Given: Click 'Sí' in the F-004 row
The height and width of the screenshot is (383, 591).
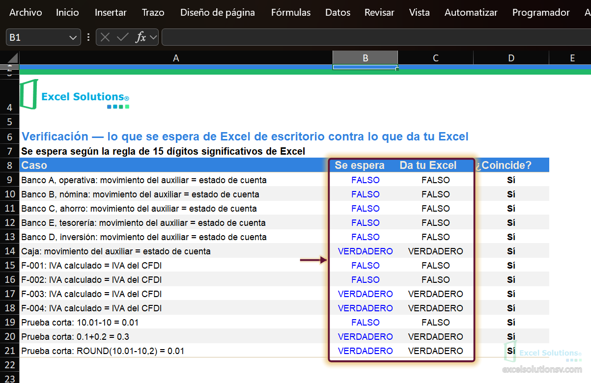Looking at the screenshot, I should click(x=511, y=308).
